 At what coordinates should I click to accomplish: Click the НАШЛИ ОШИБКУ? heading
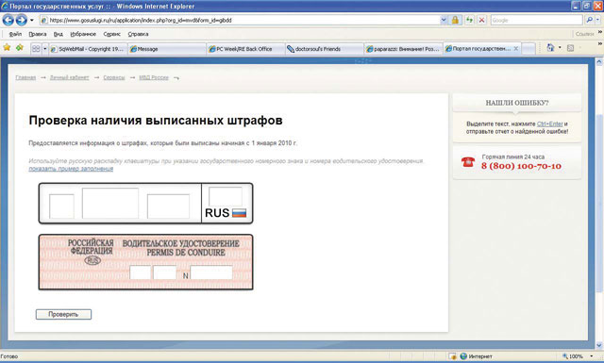[517, 103]
